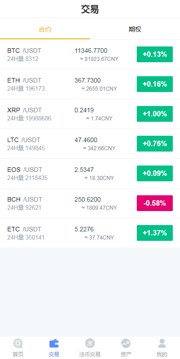Select the ETH price 367.7300
This screenshot has width=180, height=359.
87,80
